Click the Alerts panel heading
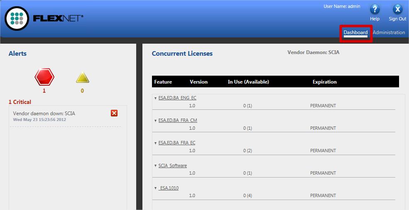 (x=17, y=54)
